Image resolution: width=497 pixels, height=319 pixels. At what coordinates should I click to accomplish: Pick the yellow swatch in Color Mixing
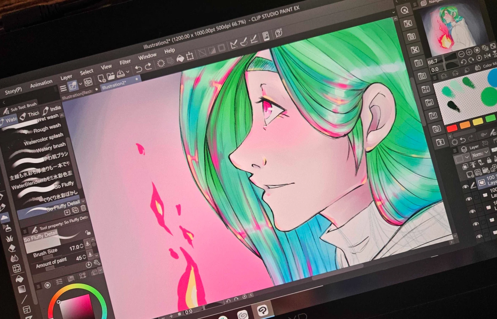pyautogui.click(x=478, y=122)
